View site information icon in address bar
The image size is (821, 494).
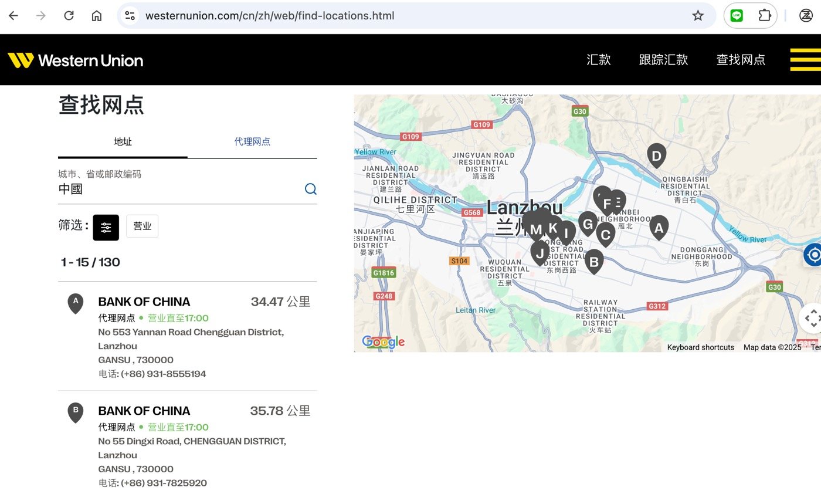130,16
